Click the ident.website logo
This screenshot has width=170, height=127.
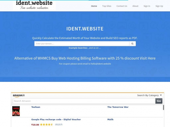[x=34, y=5]
